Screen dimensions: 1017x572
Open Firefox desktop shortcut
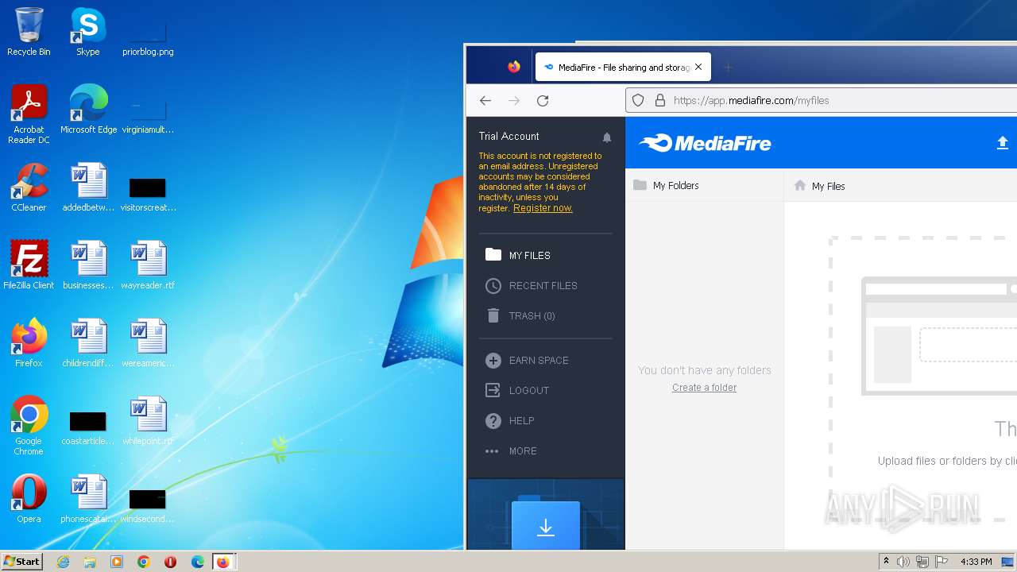pos(29,343)
